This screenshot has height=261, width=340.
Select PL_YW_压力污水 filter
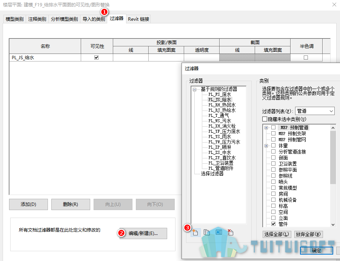tap(224, 142)
